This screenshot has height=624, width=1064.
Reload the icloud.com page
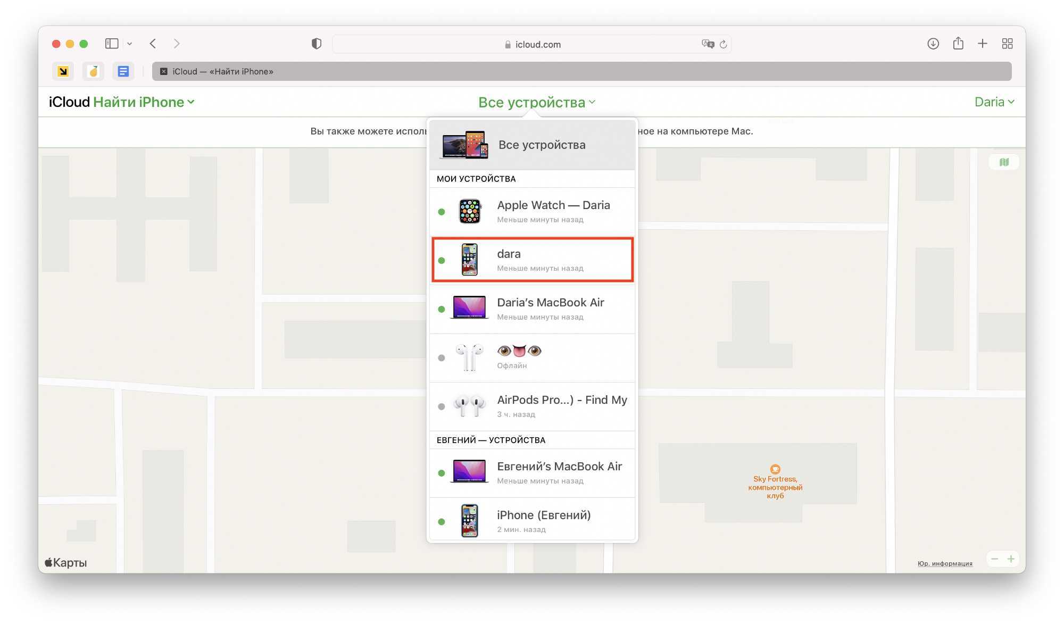tap(724, 44)
